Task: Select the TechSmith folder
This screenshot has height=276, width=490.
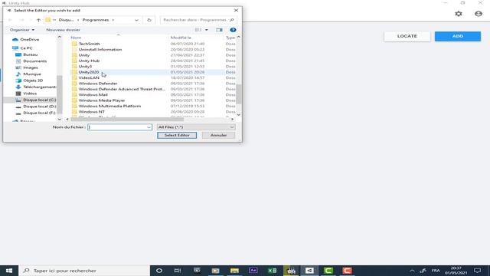Action: [89, 44]
